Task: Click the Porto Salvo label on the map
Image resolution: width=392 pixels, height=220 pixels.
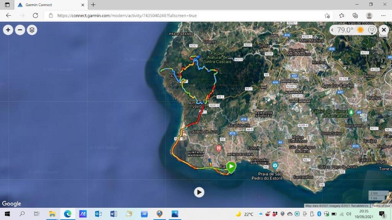Action: (331, 133)
